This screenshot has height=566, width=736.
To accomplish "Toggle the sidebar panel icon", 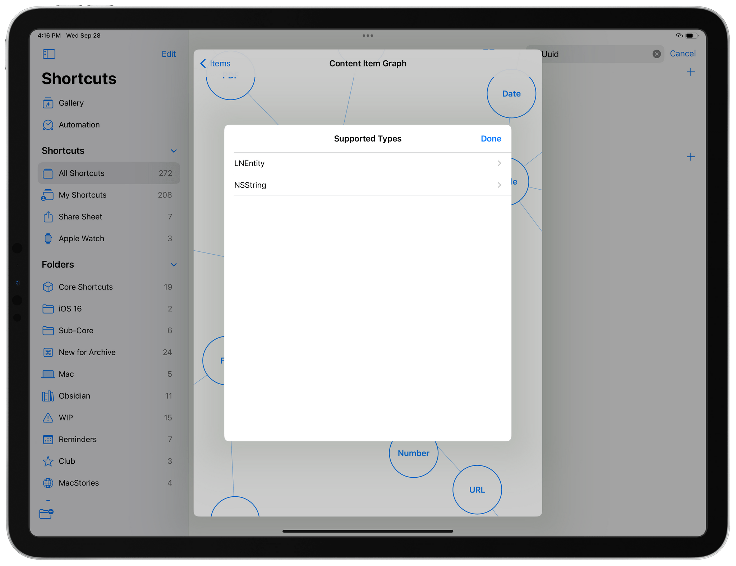I will [49, 54].
